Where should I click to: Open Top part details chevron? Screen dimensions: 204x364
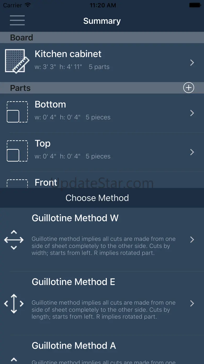click(192, 152)
